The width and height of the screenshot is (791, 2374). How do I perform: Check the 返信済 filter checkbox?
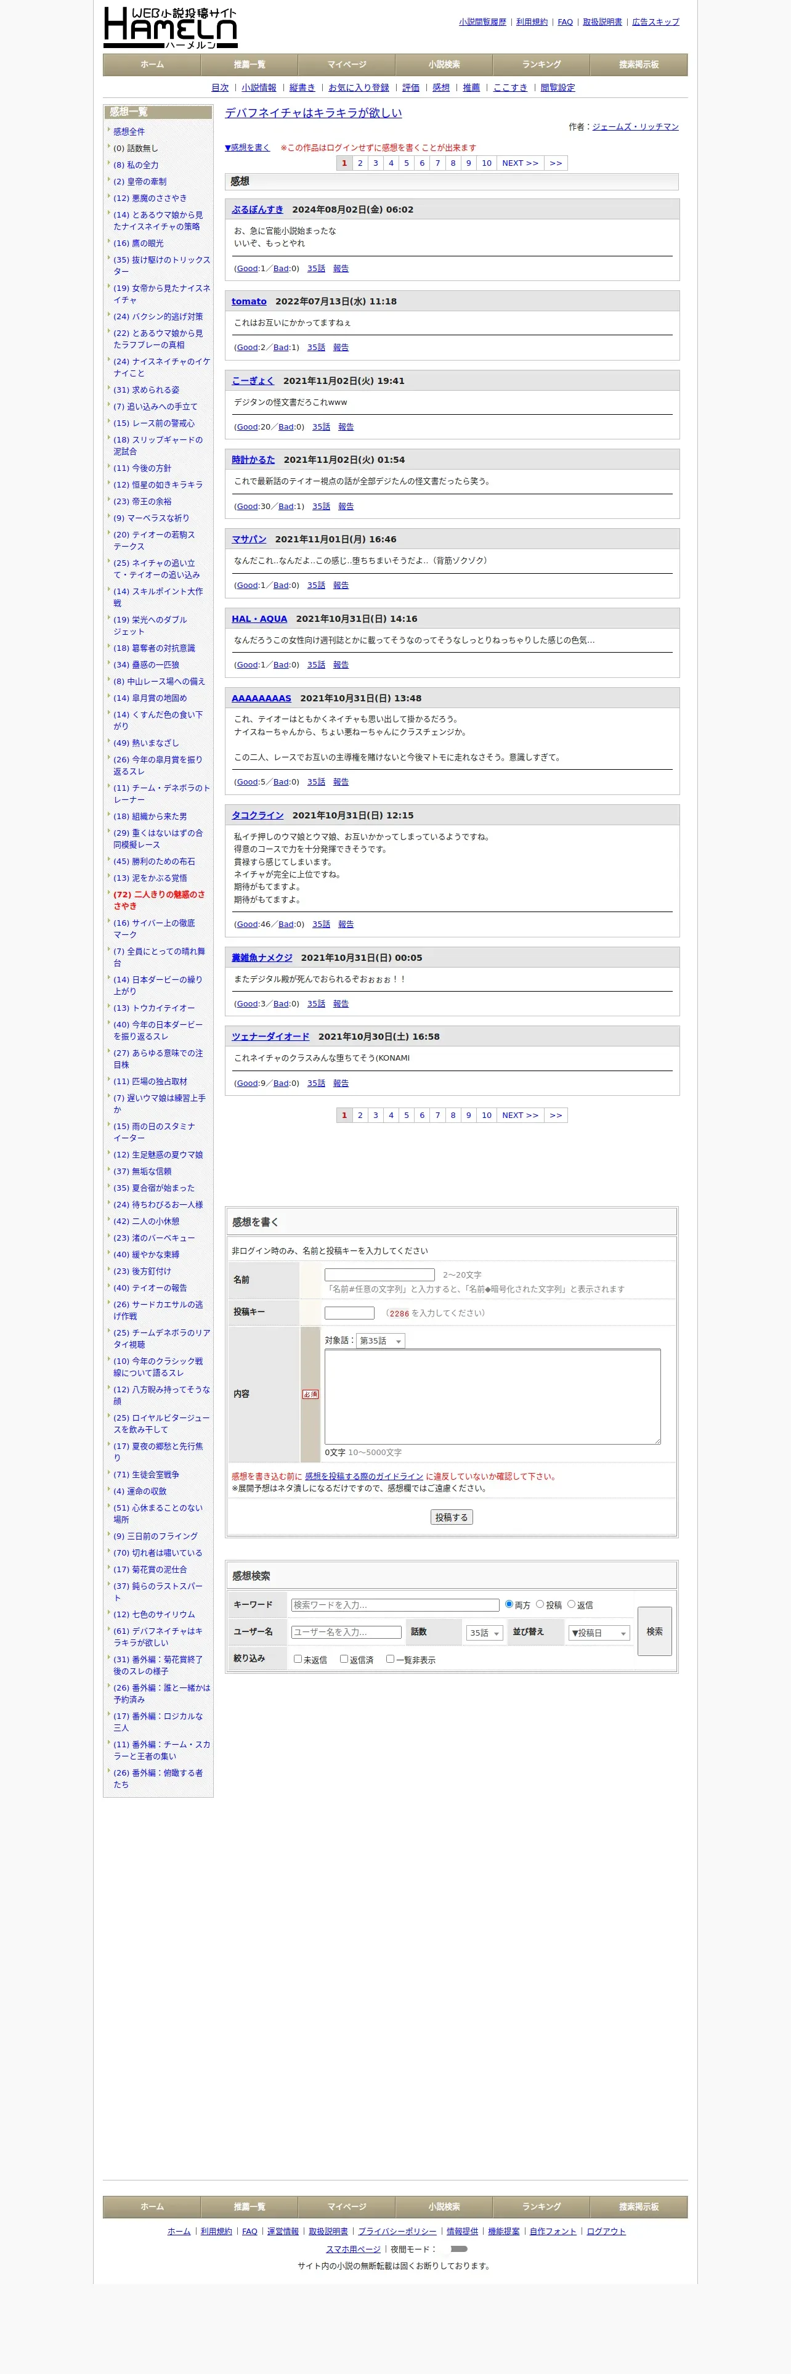[x=344, y=1658]
